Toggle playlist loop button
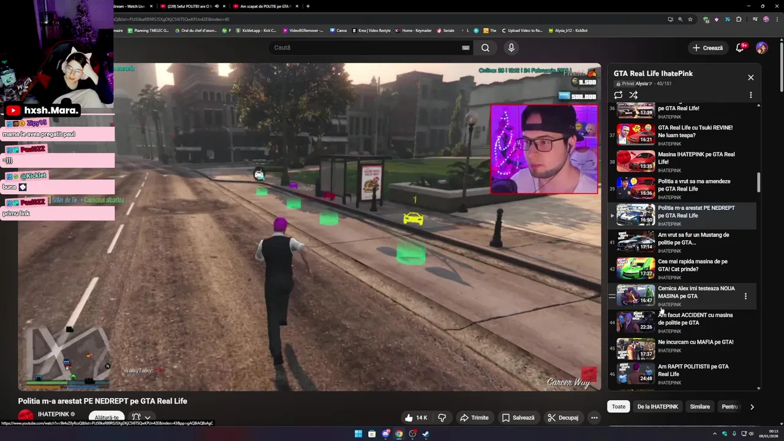 [x=618, y=95]
